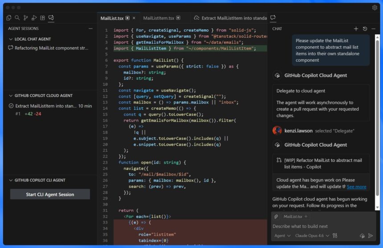The height and width of the screenshot is (248, 383).
Task: Attach context with the paperclip icon
Action: tap(276, 216)
